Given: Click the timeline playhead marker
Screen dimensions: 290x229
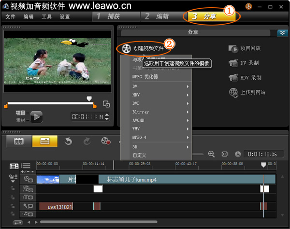Looking at the screenshot, I should click(x=263, y=165).
